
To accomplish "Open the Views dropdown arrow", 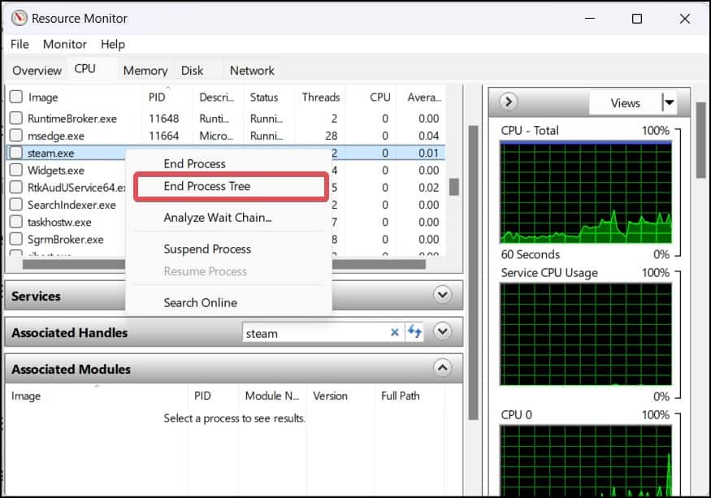I will pos(669,102).
